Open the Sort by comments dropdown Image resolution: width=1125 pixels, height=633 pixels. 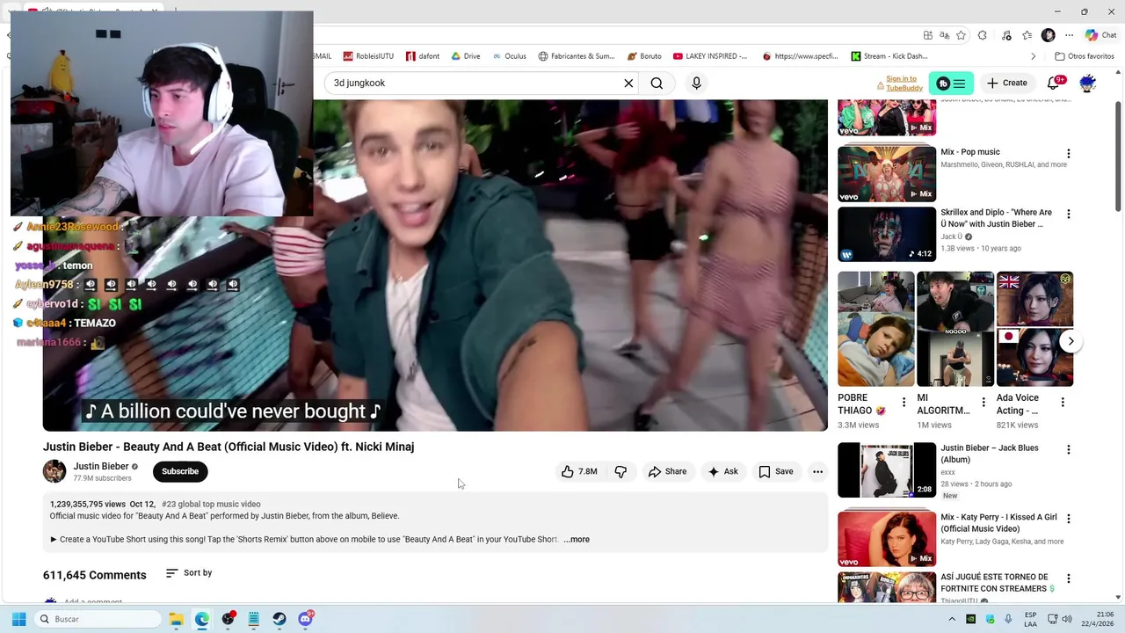(189, 573)
